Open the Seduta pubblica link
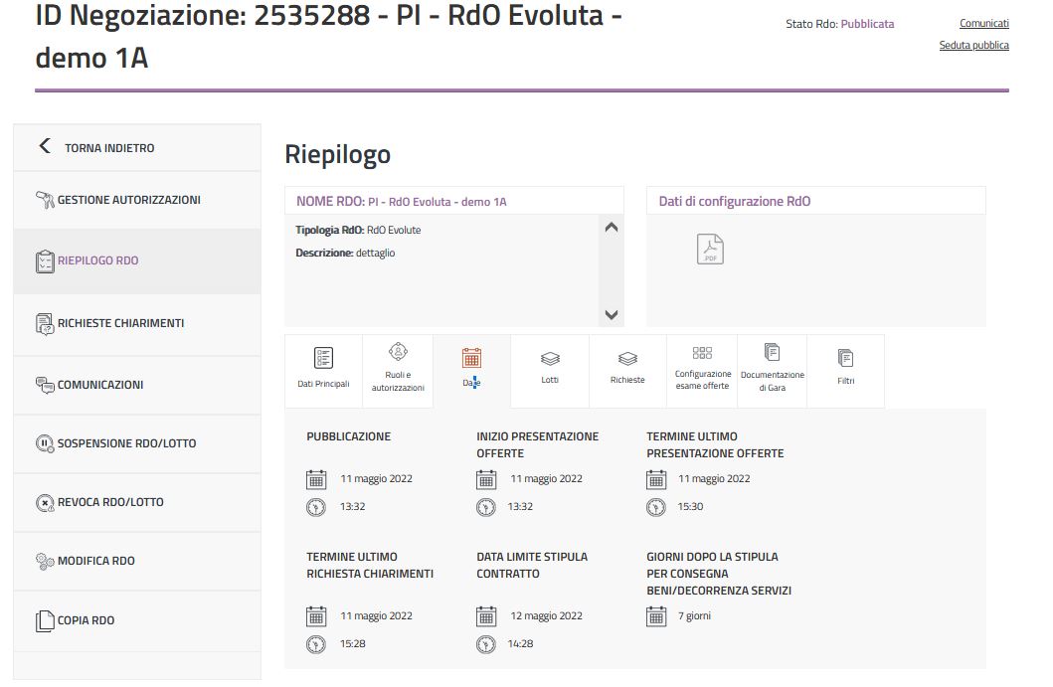 pyautogui.click(x=973, y=45)
